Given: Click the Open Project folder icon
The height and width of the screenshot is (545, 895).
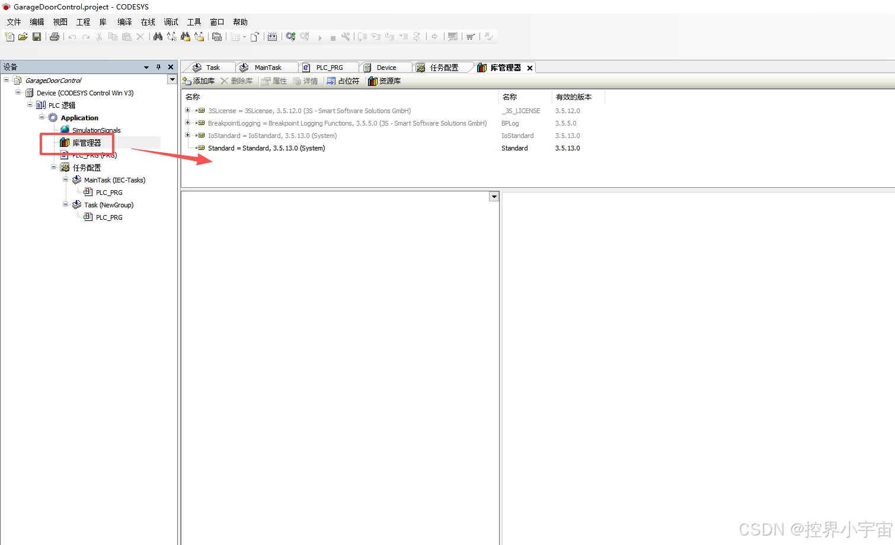Looking at the screenshot, I should (23, 37).
